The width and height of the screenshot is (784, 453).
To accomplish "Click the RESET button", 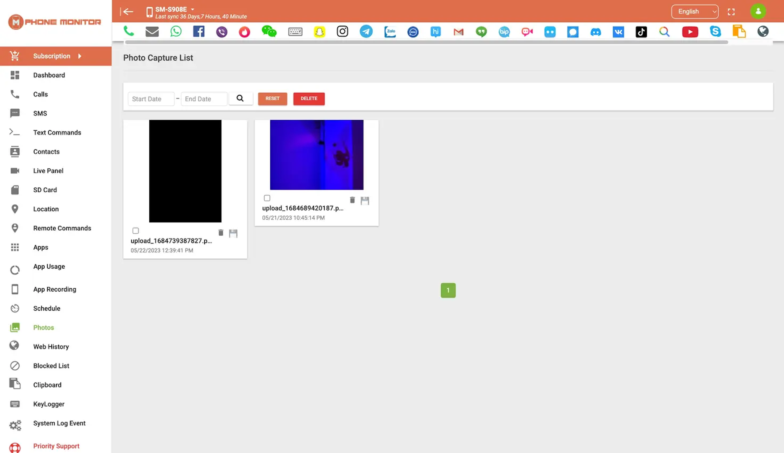I will click(x=273, y=98).
